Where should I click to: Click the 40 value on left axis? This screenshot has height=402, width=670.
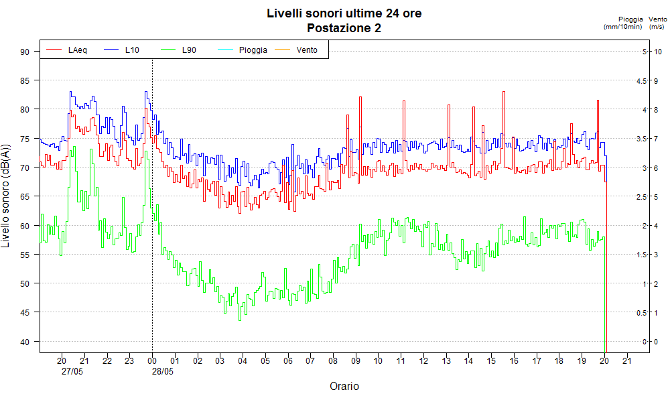coord(25,342)
